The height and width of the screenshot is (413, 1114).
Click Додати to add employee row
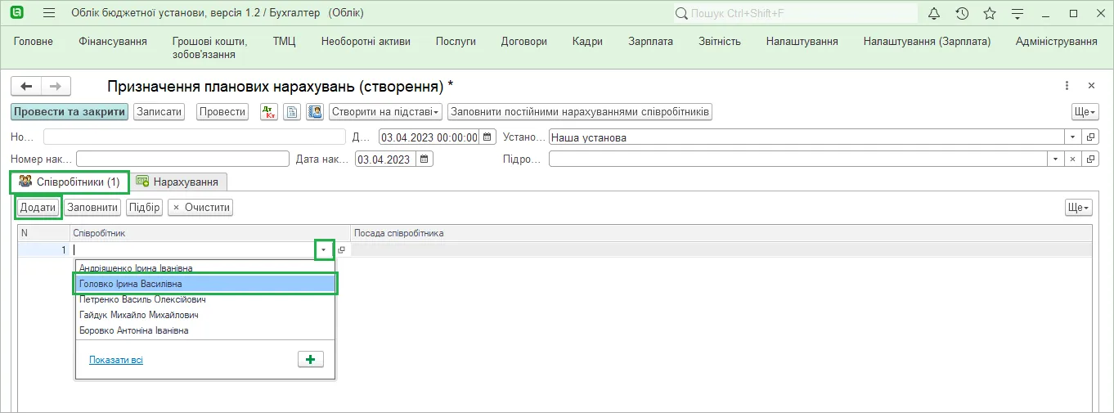(x=38, y=208)
